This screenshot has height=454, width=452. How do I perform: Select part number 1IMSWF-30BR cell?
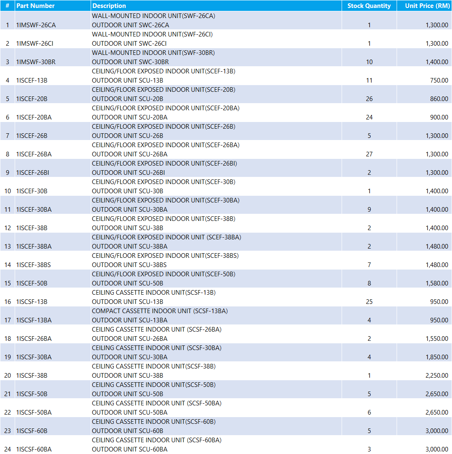(36, 62)
